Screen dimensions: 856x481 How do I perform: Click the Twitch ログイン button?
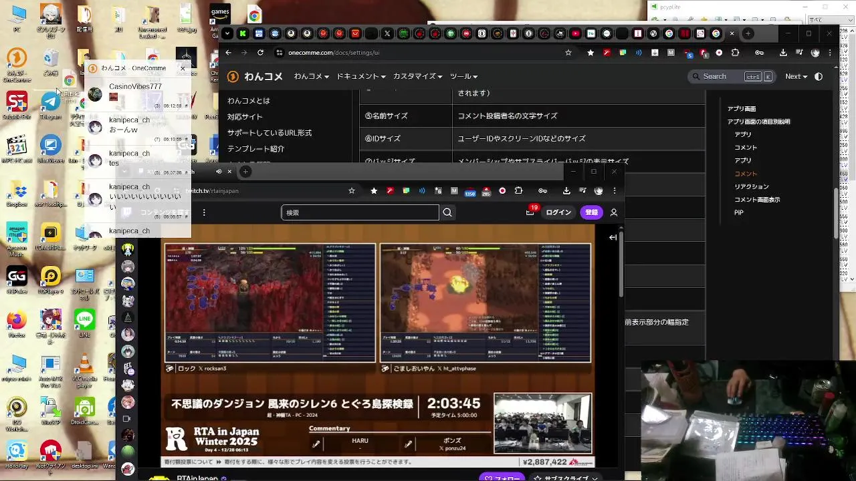(x=558, y=212)
